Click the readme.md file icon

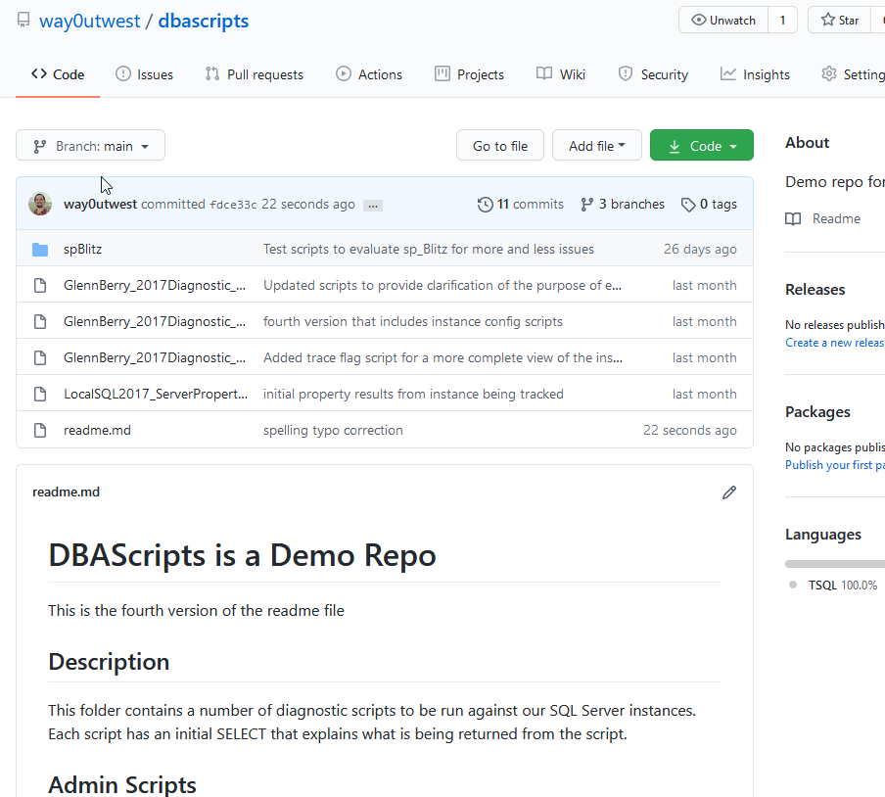pos(40,431)
